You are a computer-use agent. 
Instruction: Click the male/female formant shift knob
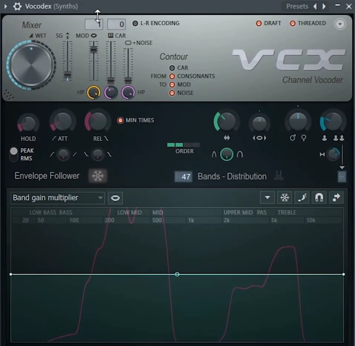click(x=298, y=122)
